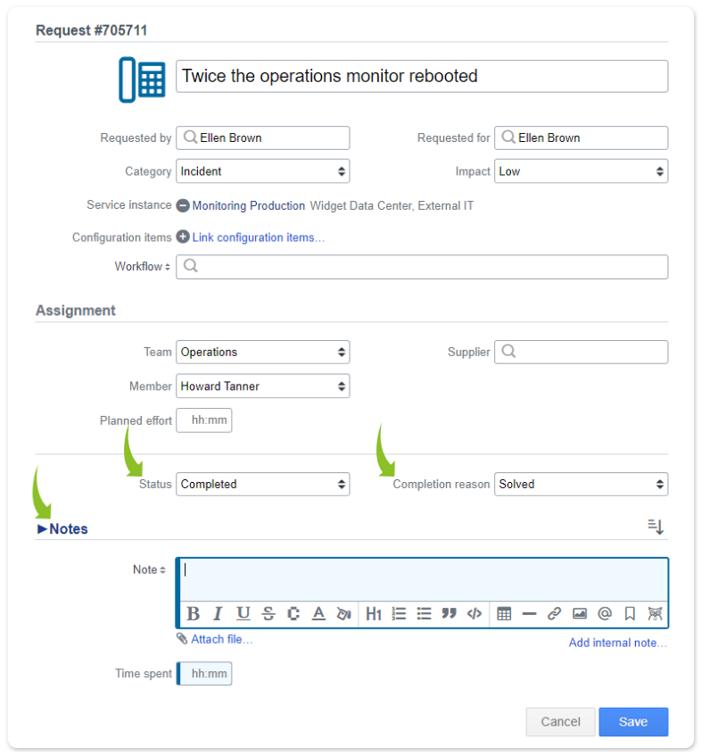Click the Link configuration items link
Screen dimensions: 701x756
tap(259, 237)
